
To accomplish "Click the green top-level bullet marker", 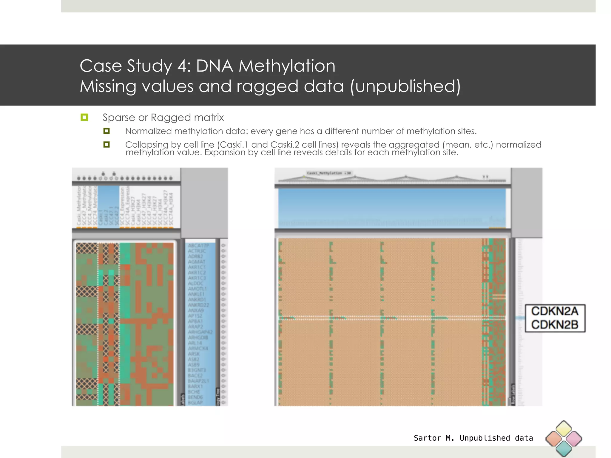I will (x=84, y=117).
